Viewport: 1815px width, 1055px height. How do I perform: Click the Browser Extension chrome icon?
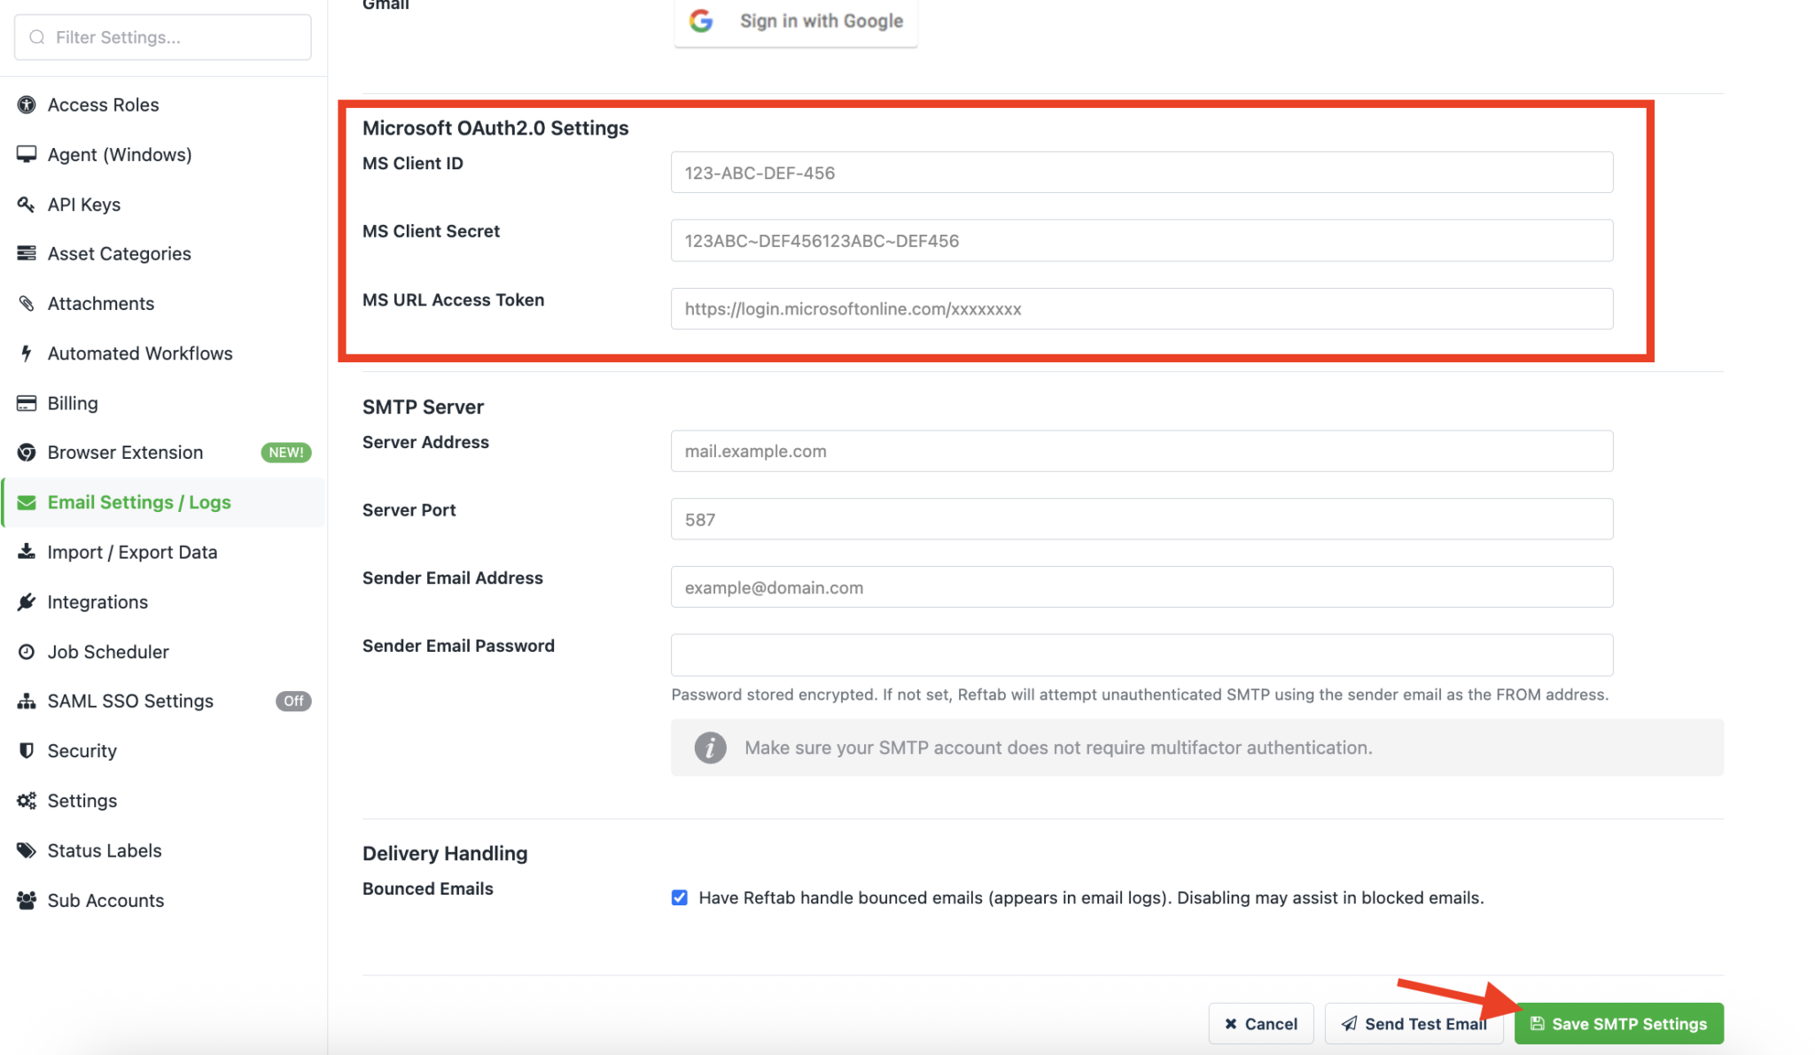pos(27,453)
